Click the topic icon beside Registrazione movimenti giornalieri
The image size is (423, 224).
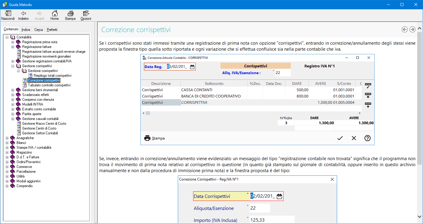tap(19, 56)
